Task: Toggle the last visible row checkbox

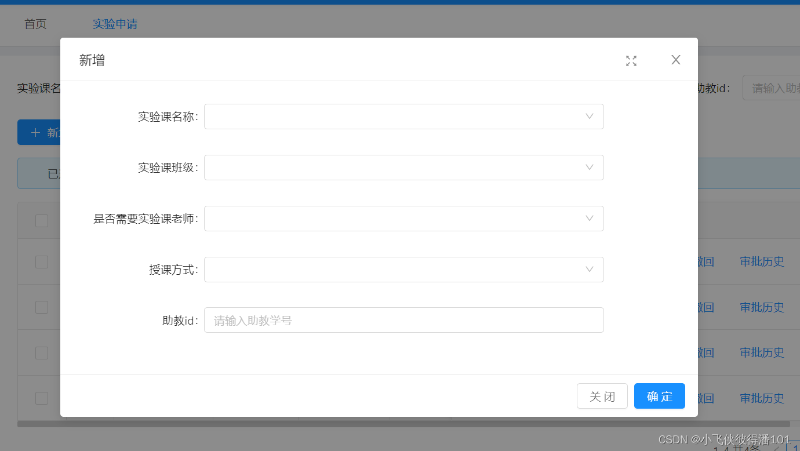Action: click(41, 398)
